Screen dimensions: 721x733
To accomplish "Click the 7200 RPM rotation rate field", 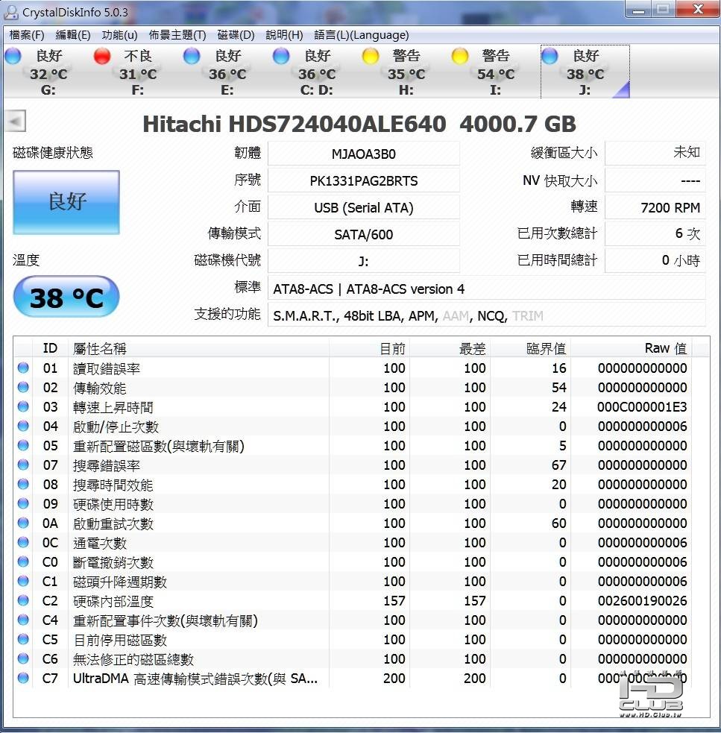I will 655,207.
